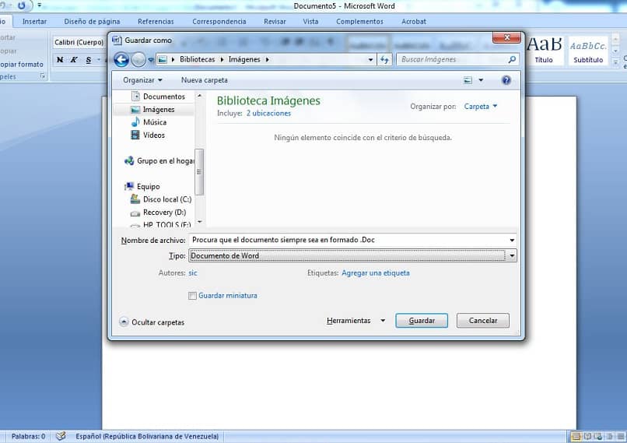627x443 pixels.
Task: Click Palabras: 0 in the status bar
Action: [x=28, y=436]
